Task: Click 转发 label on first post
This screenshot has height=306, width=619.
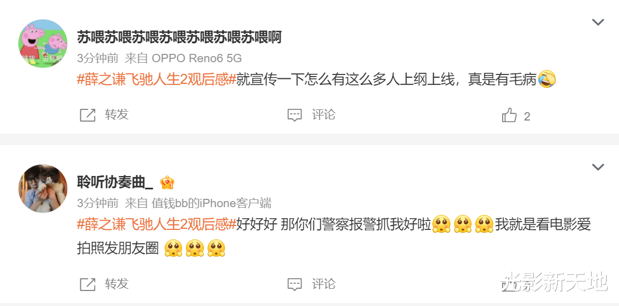Action: (x=117, y=115)
